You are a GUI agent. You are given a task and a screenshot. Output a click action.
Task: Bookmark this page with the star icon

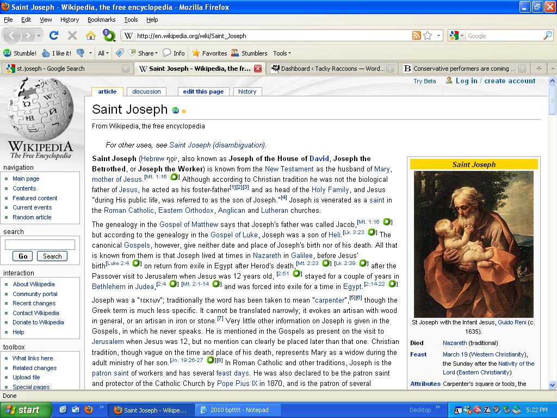pyautogui.click(x=428, y=35)
